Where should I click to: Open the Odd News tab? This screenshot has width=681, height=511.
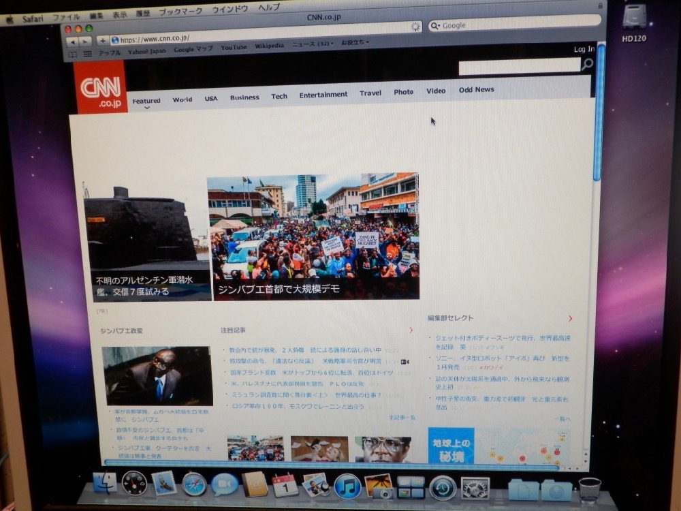click(477, 89)
